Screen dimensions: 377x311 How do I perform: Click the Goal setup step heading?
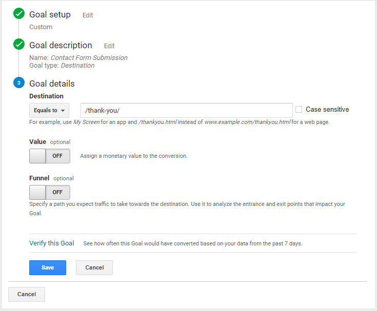[50, 15]
